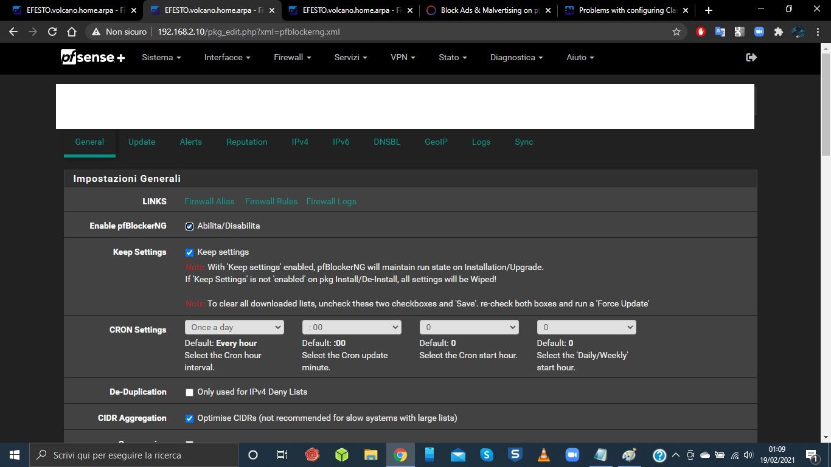Open the Cron start hour dropdown
The image size is (831, 467).
coord(469,327)
